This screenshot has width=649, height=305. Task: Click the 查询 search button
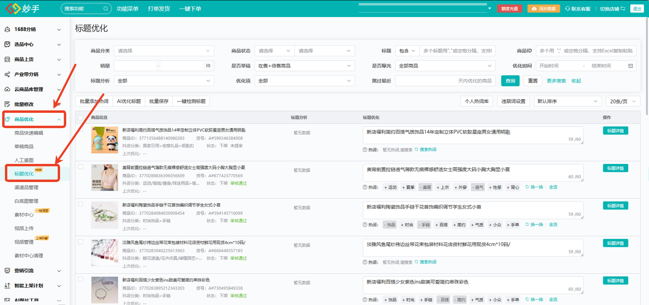[510, 81]
